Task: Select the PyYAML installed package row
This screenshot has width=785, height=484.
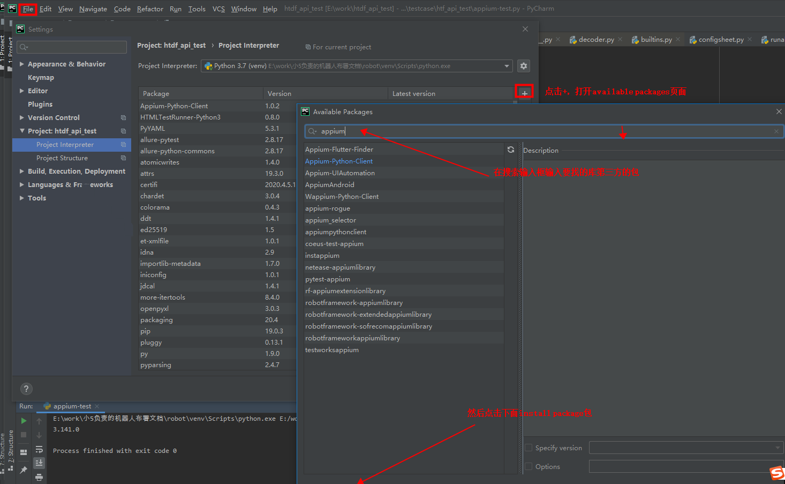Action: (217, 128)
